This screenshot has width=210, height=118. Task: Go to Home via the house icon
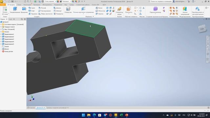coord(25,1)
